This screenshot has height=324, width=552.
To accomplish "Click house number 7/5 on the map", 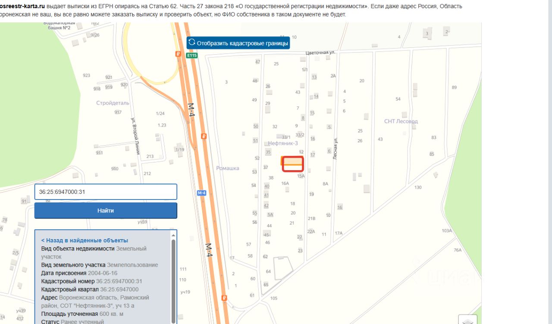I will [x=16, y=252].
